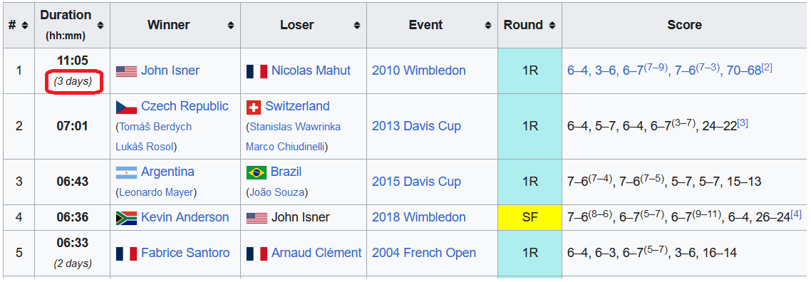Sort table by Round column arrows

tap(552, 26)
